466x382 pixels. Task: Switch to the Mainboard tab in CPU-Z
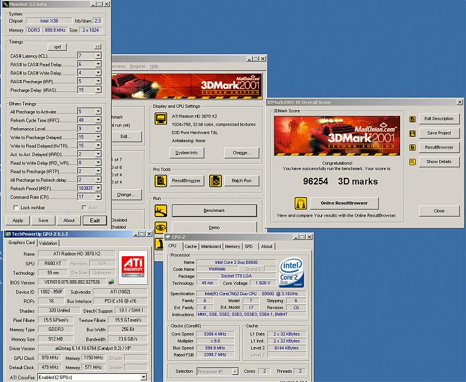point(211,246)
